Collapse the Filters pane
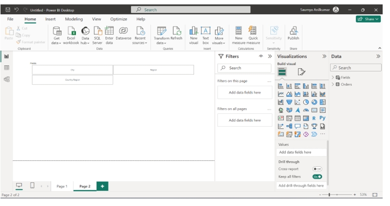 pos(270,56)
